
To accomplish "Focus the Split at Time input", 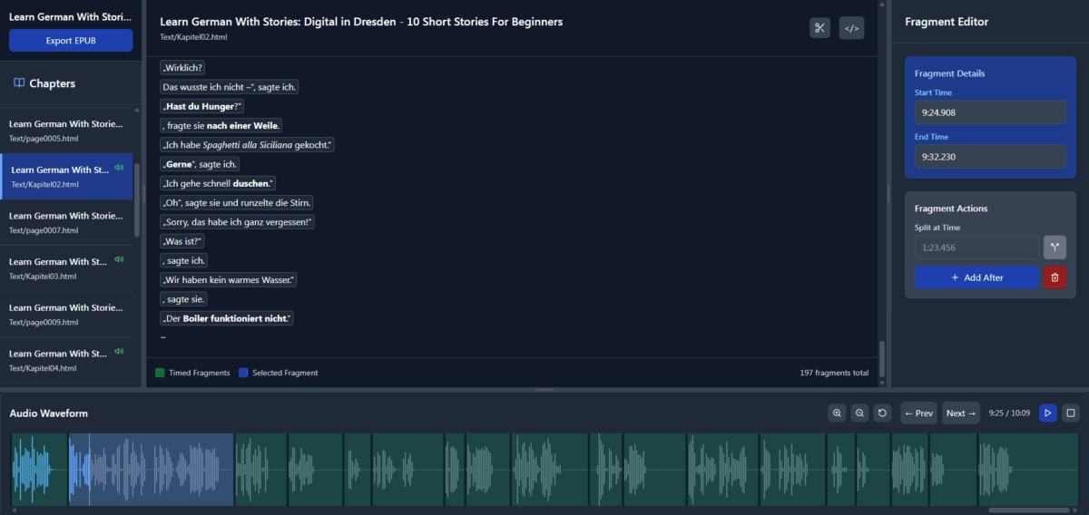I will pyautogui.click(x=976, y=248).
